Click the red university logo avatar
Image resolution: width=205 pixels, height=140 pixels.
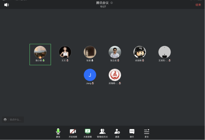(x=115, y=75)
